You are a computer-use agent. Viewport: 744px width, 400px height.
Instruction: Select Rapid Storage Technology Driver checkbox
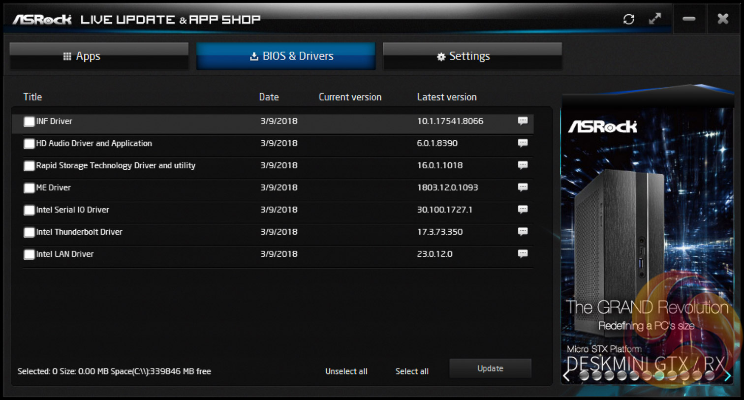pyautogui.click(x=29, y=166)
